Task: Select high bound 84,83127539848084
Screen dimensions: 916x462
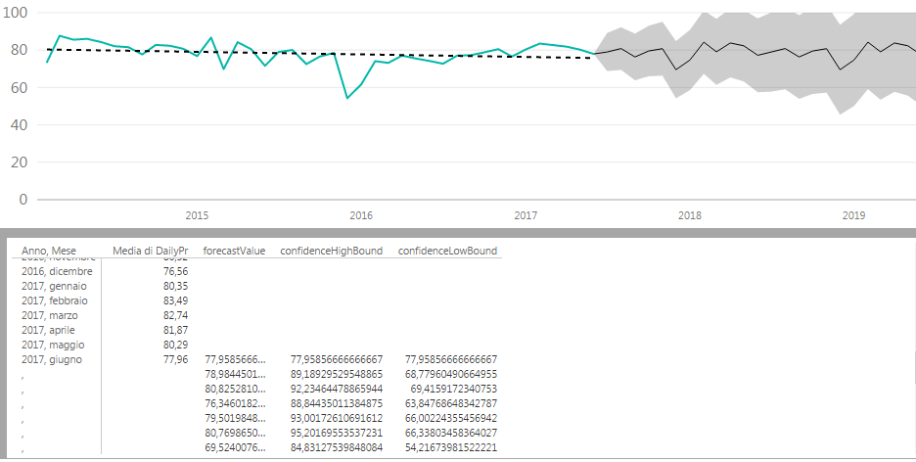Action: [x=337, y=447]
